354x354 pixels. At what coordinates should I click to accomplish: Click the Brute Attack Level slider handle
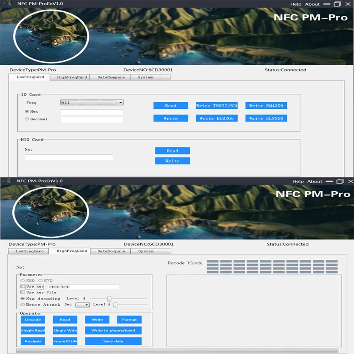(x=115, y=305)
